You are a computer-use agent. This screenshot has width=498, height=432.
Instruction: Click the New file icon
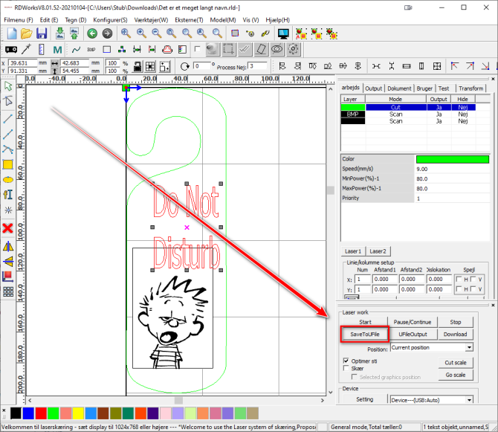[12, 33]
